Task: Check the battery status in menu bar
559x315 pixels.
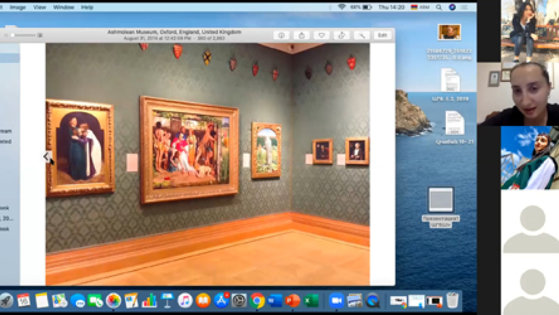Action: (361, 7)
